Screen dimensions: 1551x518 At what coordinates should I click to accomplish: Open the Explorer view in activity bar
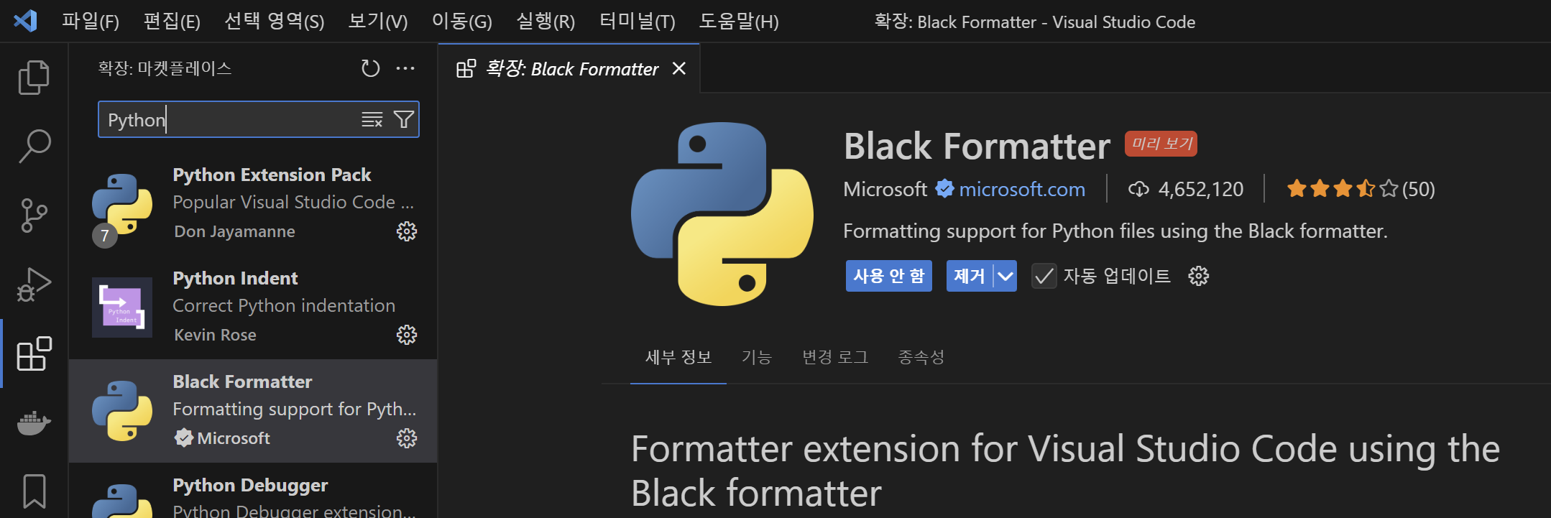pyautogui.click(x=34, y=77)
